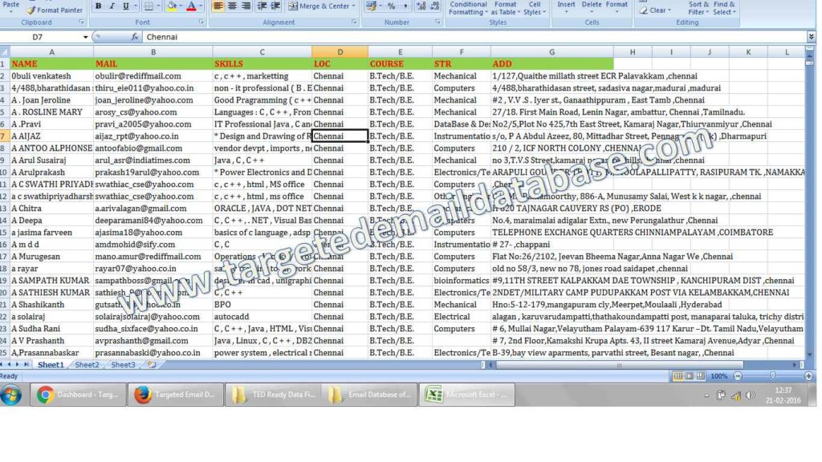This screenshot has width=822, height=462.
Task: Click the Select All corner button
Action: 4,52
